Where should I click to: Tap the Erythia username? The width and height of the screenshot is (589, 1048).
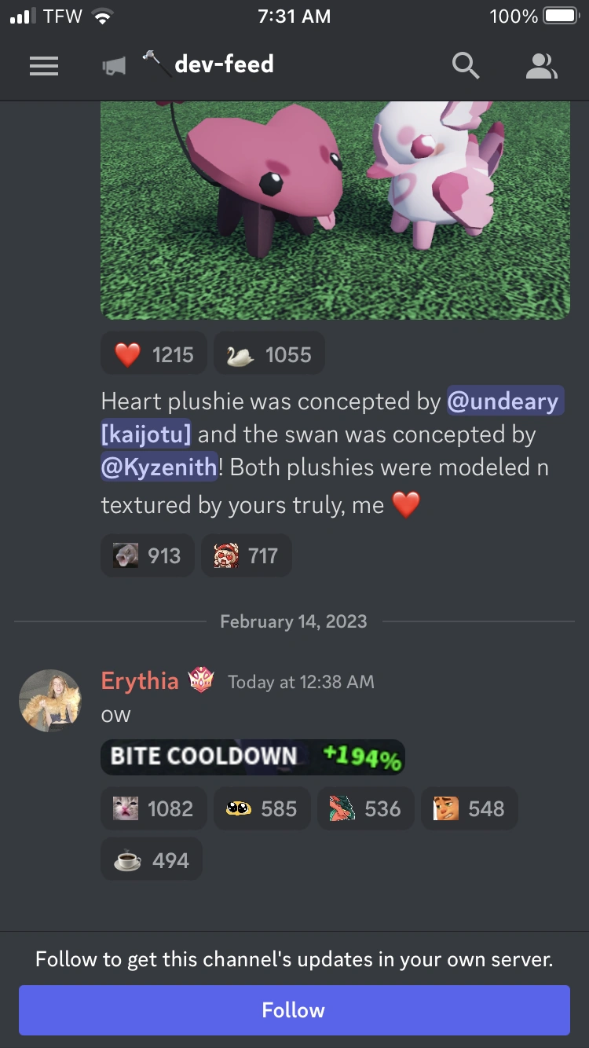(x=140, y=680)
